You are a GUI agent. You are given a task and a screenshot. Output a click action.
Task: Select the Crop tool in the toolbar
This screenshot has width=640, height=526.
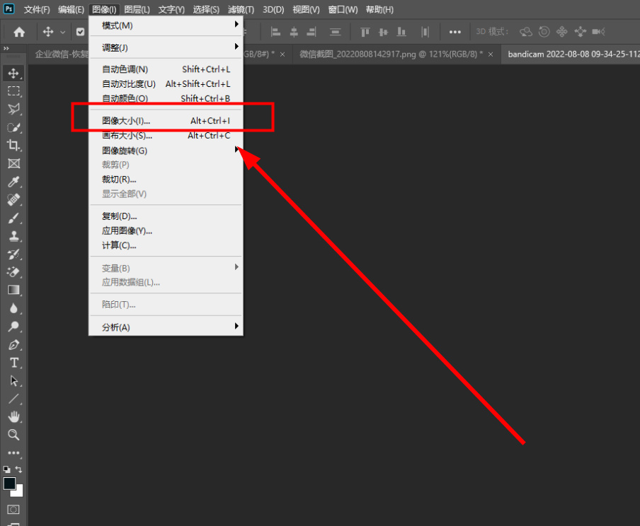click(13, 145)
